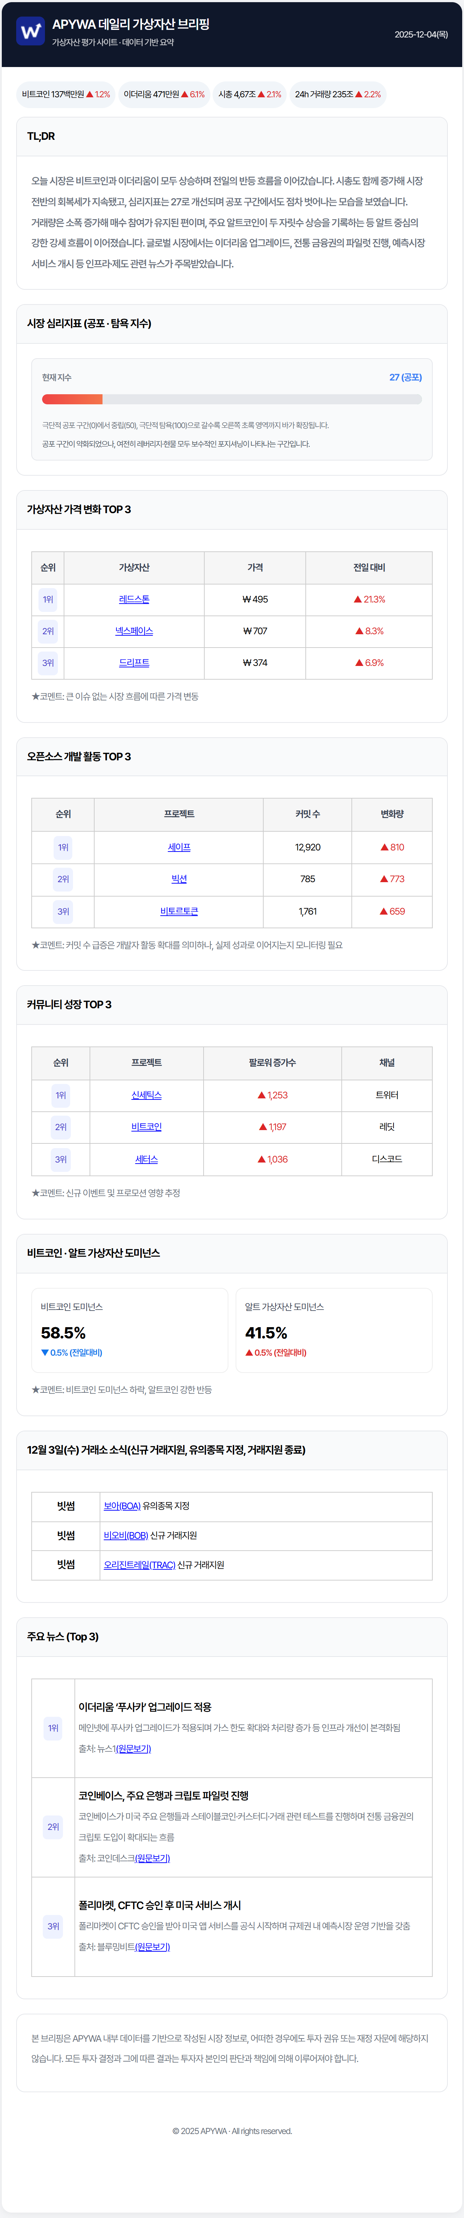The image size is (464, 2218).
Task: Open 원문보기 for the 폴리마켓 news
Action: pyautogui.click(x=152, y=1947)
